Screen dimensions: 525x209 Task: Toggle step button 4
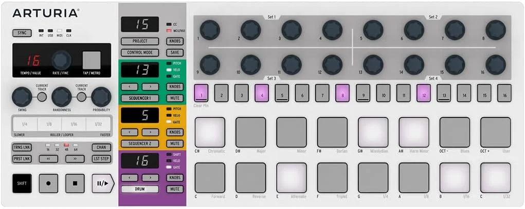[x=262, y=93]
